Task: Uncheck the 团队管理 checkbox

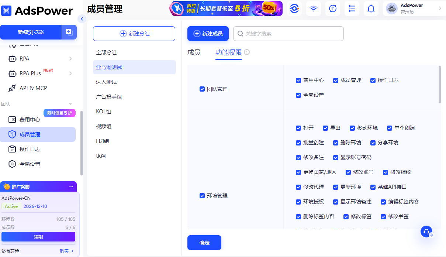Action: point(202,89)
